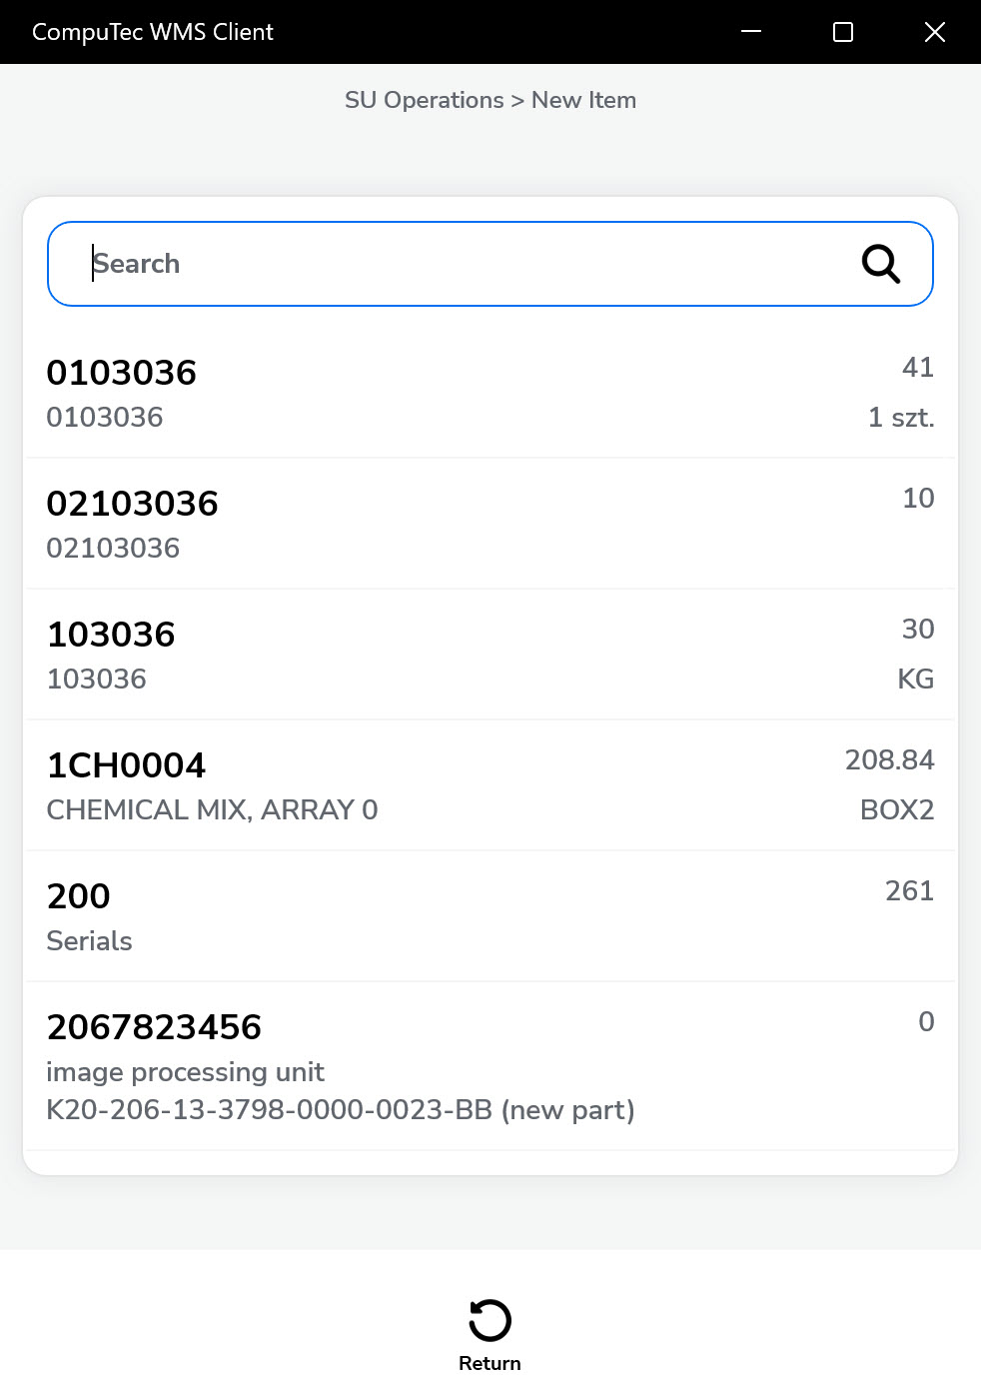
Task: Click the BOX2 unit label
Action: [896, 809]
